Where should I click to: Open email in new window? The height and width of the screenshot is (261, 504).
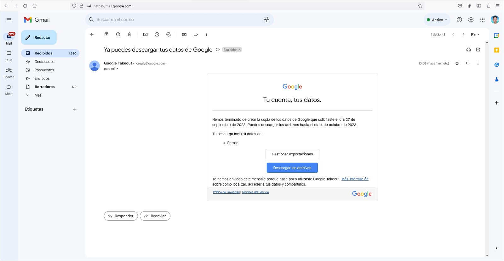tap(478, 50)
